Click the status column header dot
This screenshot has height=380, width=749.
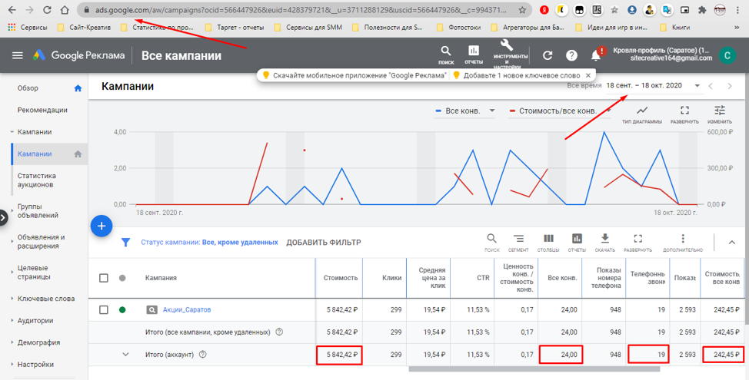[x=122, y=277]
